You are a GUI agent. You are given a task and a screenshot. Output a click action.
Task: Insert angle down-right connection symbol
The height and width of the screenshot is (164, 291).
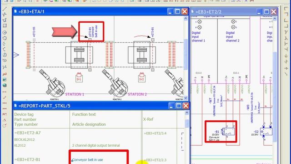click(286, 9)
